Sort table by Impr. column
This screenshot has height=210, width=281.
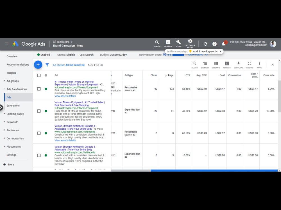pyautogui.click(x=169, y=75)
